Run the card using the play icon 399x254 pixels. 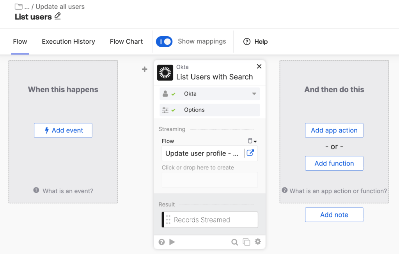click(172, 242)
